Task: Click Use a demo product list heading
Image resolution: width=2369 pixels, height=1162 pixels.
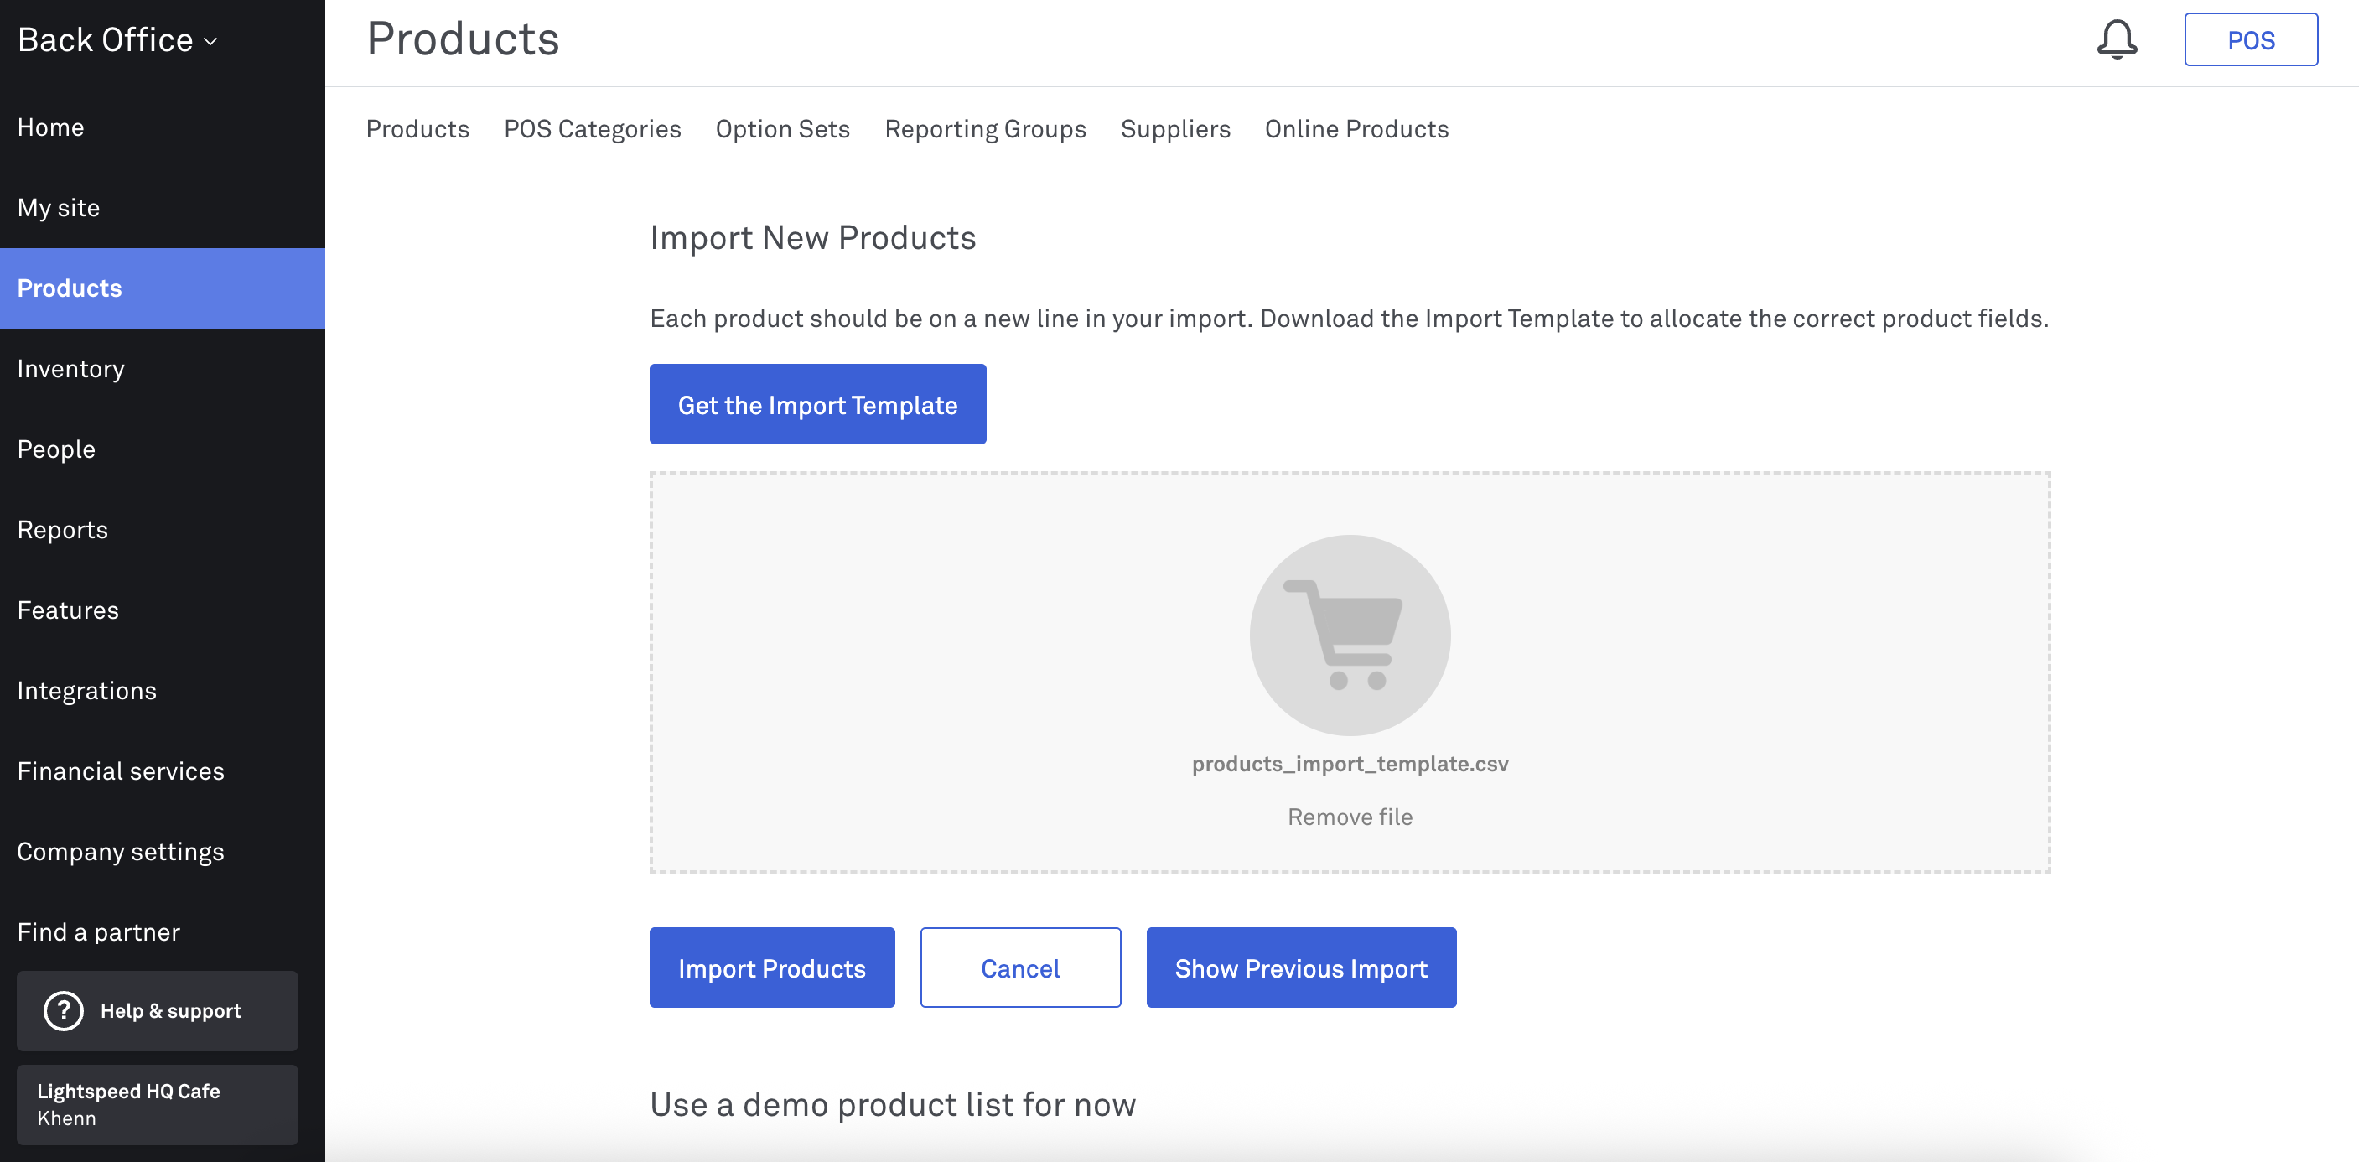Action: point(892,1104)
